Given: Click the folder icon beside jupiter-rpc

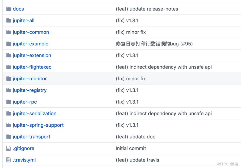Looking at the screenshot, I should point(9,102).
